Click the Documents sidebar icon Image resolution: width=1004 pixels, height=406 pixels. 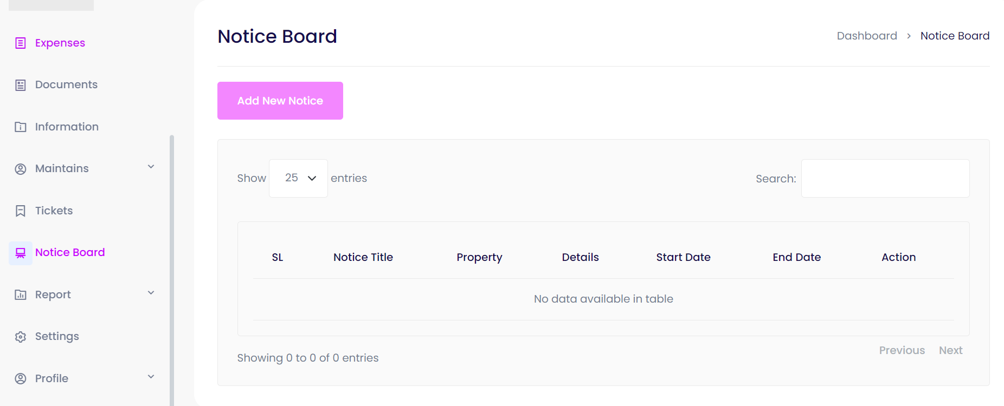pyautogui.click(x=21, y=85)
